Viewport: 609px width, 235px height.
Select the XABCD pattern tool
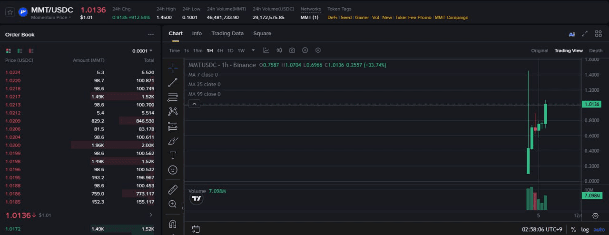173,111
